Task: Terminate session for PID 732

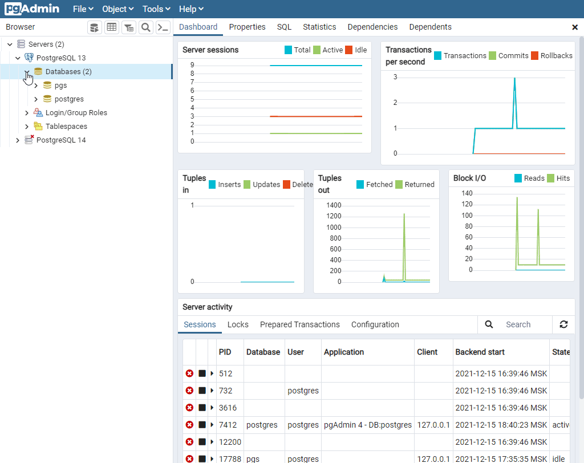Action: click(189, 391)
